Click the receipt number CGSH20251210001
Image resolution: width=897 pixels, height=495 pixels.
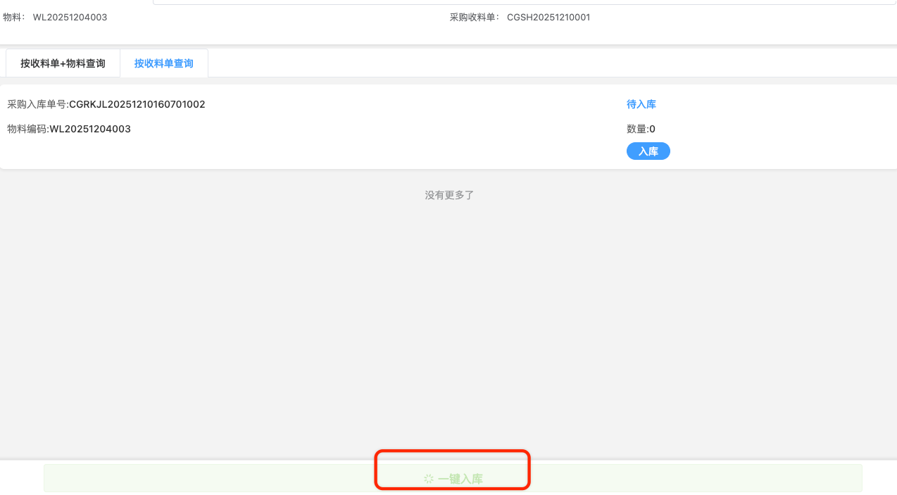click(548, 17)
